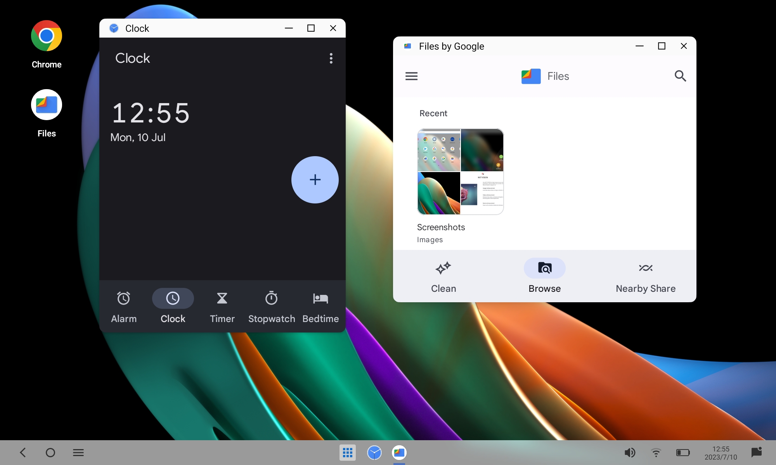Switch to the Timer tab

[x=222, y=306]
